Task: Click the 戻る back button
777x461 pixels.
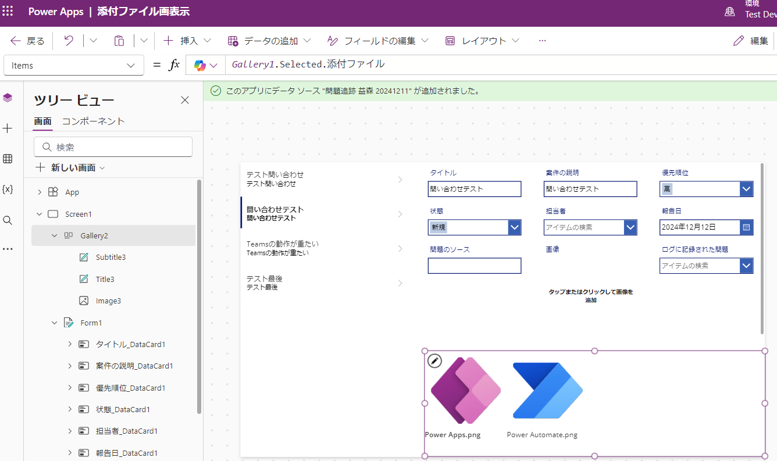Action: coord(27,41)
